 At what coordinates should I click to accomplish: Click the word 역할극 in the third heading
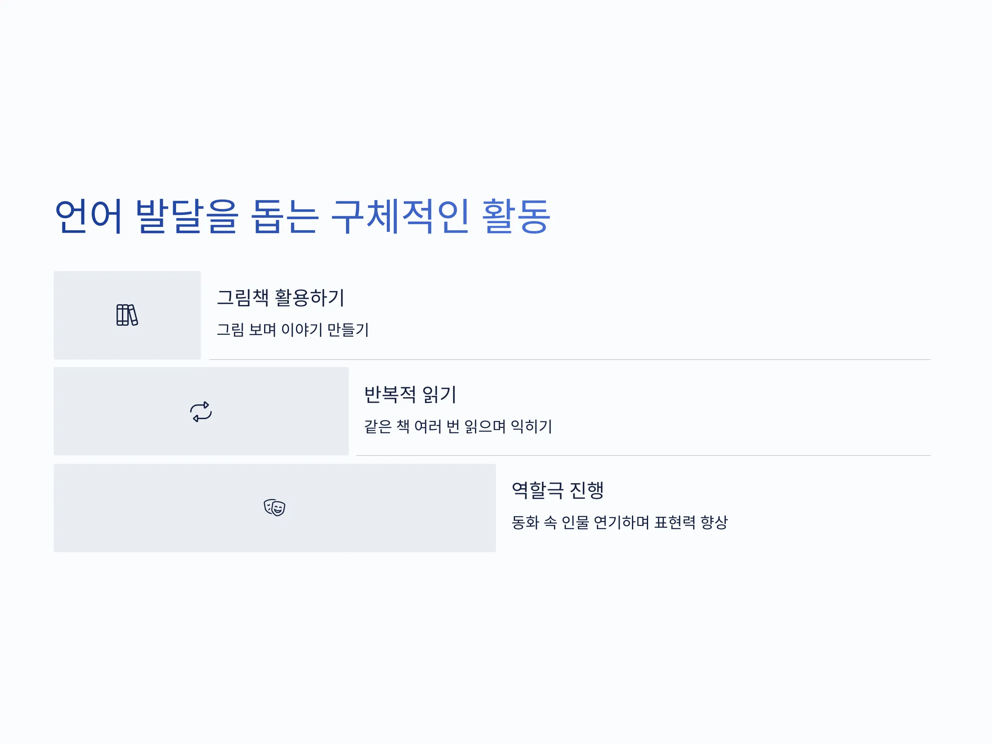537,490
